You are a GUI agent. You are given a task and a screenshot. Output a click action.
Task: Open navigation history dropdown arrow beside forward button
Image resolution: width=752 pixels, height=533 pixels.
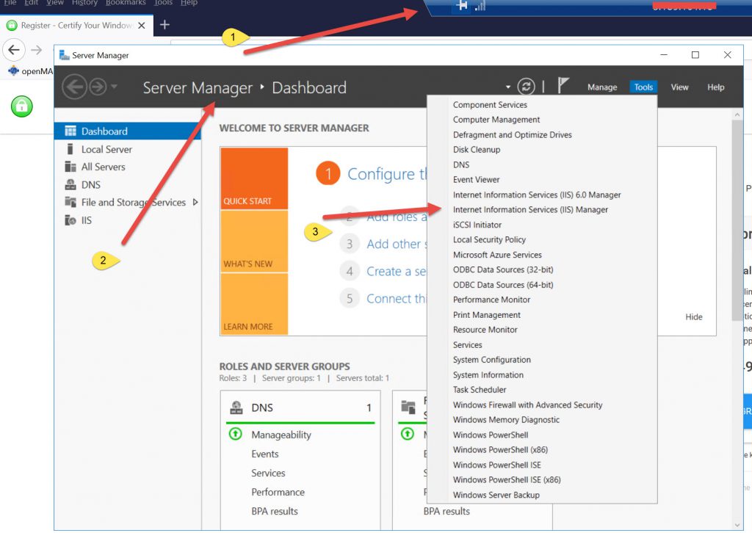tap(114, 87)
